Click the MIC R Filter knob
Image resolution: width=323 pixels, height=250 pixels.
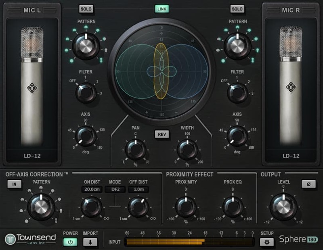tap(237, 93)
